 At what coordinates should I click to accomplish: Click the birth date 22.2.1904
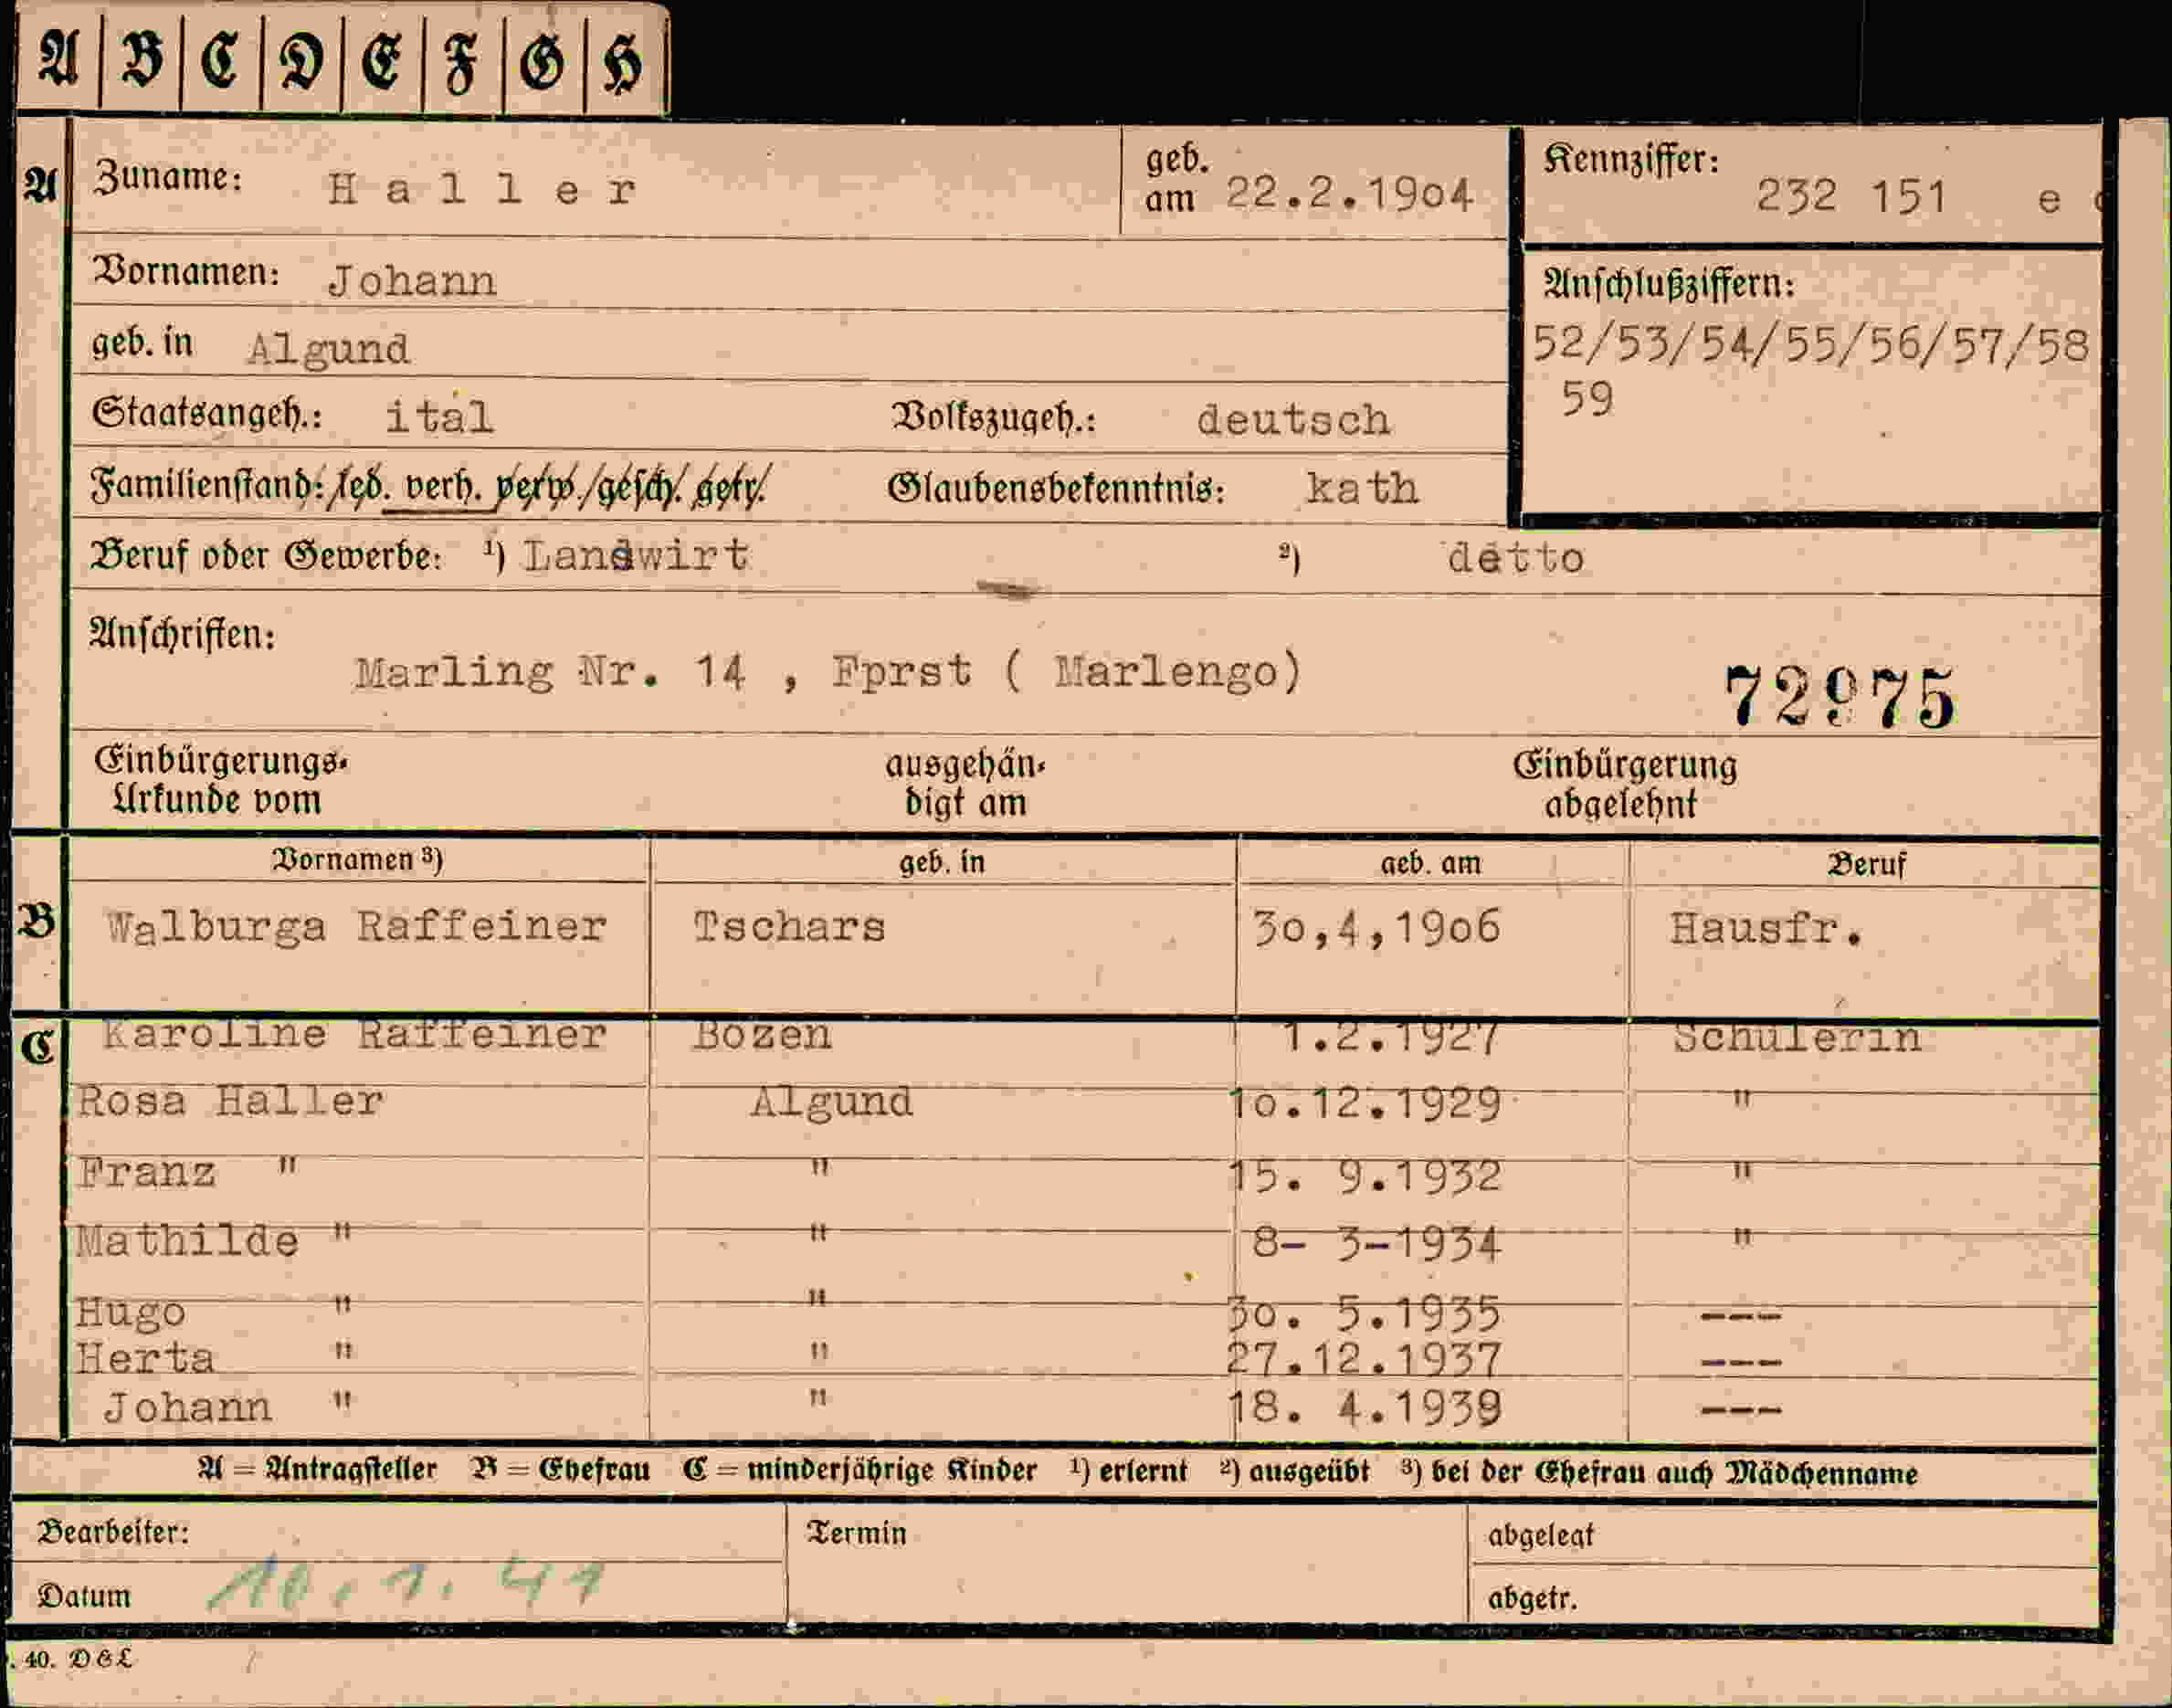coord(1349,194)
